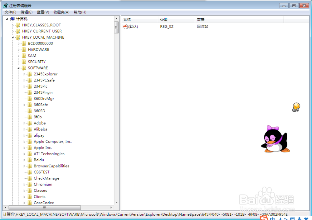Screen dimensions: 312x220
Task: Click the REG_SZ type cell
Action: pos(167,26)
